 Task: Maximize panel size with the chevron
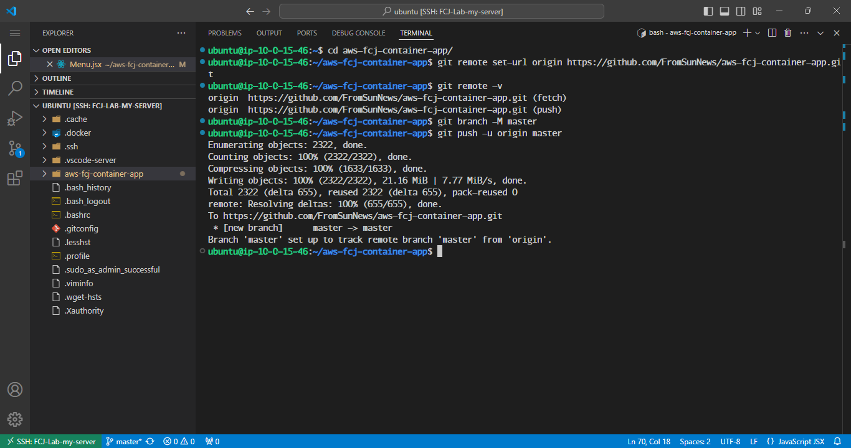click(x=820, y=33)
